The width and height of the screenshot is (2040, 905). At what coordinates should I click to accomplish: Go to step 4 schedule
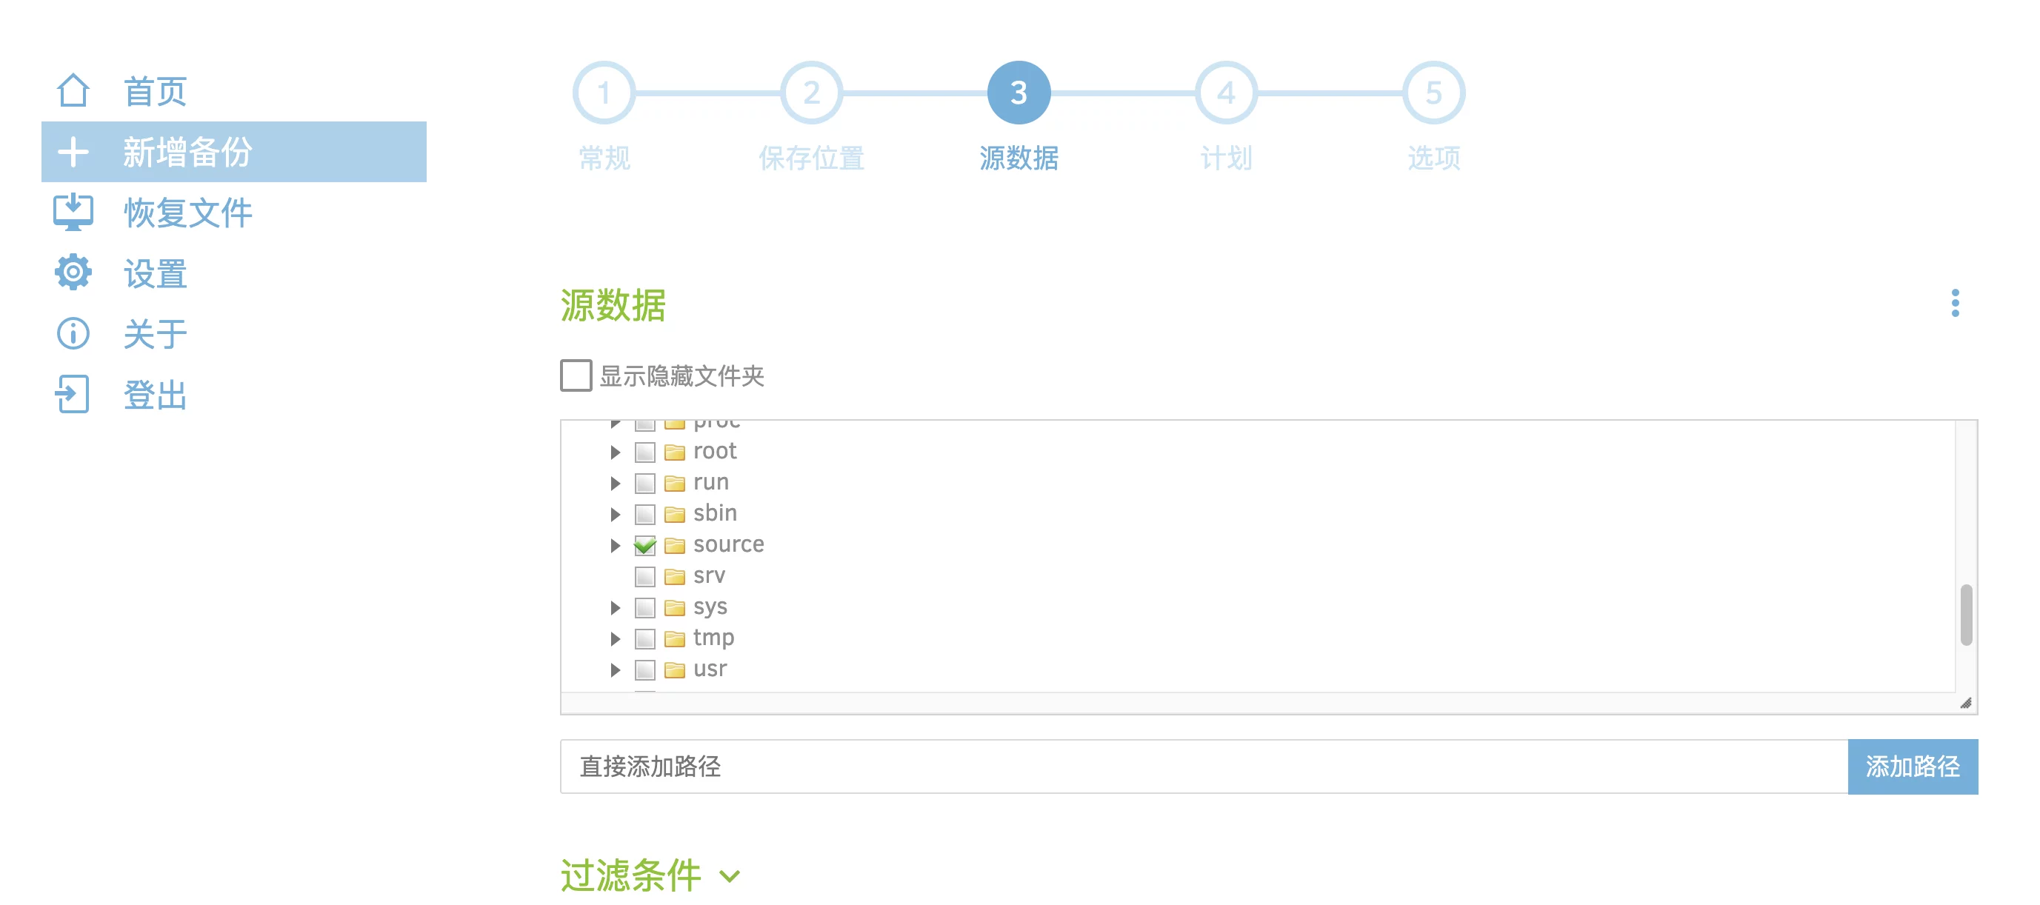(1225, 93)
